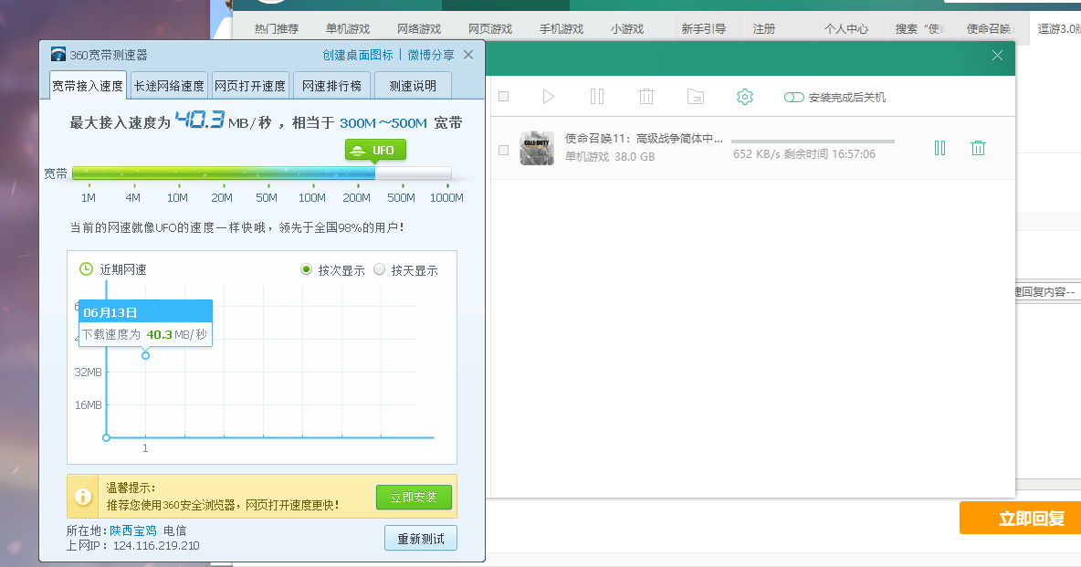Screen dimensions: 1081x567
Task: Delete the 使命召唤11 download task
Action: tap(978, 148)
